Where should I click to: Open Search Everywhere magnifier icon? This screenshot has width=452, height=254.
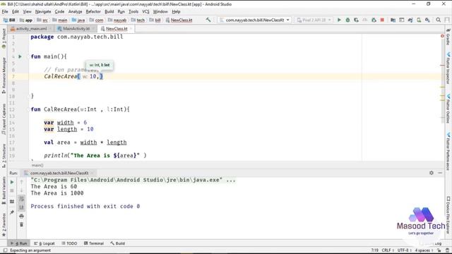(x=438, y=20)
